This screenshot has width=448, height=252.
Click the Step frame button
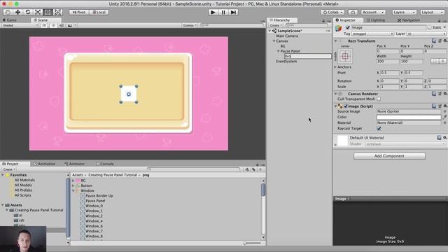coord(233,13)
